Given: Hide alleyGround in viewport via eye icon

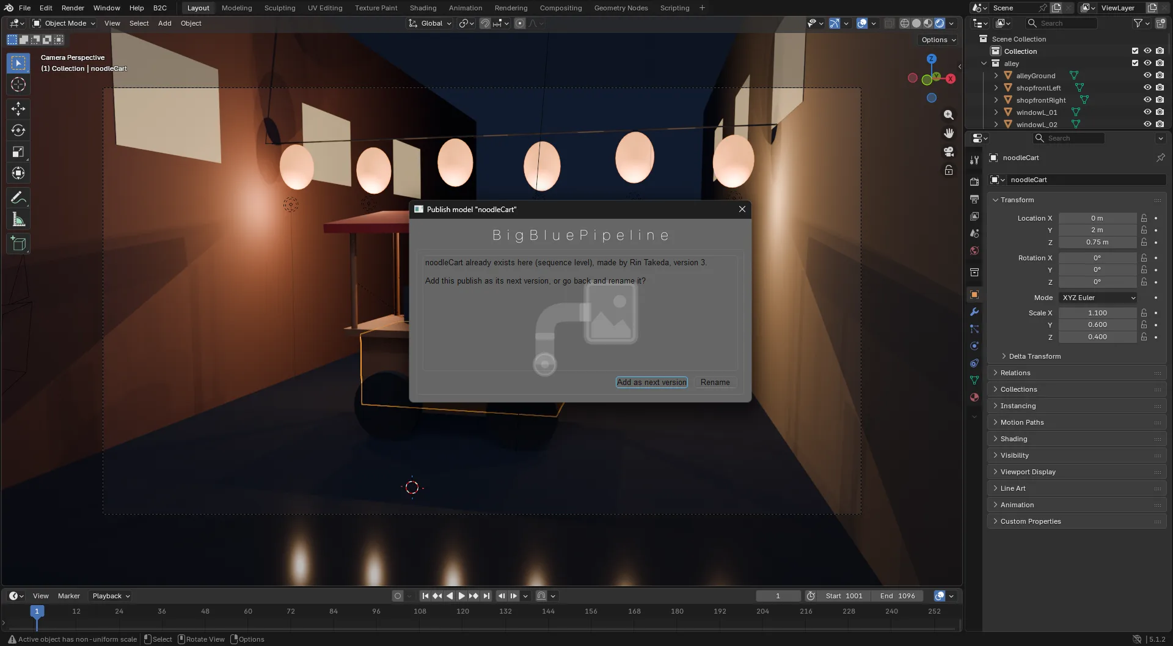Looking at the screenshot, I should (1147, 76).
